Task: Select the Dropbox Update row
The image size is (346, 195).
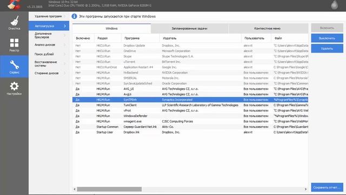Action: 190,45
